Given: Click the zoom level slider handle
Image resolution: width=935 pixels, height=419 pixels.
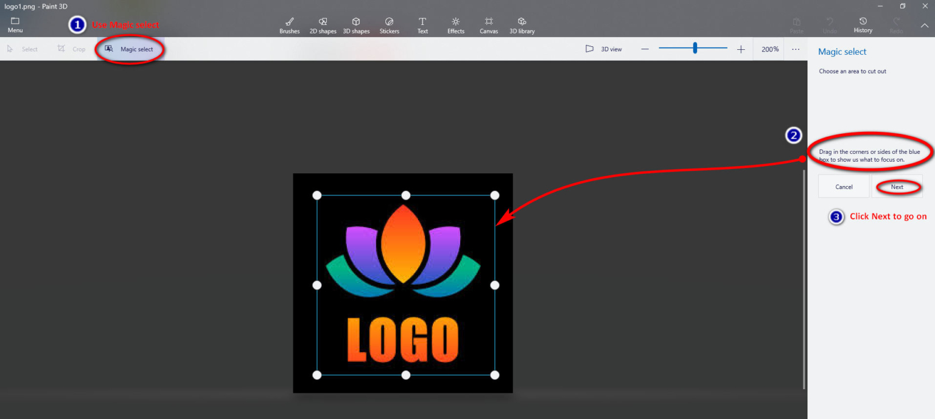Looking at the screenshot, I should (695, 48).
